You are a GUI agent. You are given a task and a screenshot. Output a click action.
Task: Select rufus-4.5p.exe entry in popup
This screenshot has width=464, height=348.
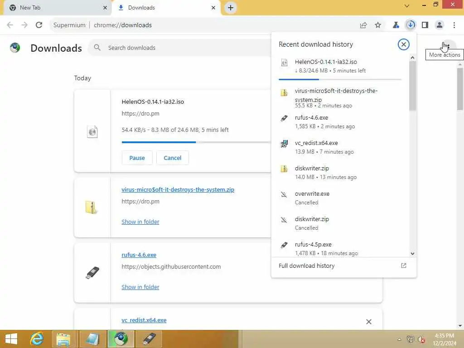(x=340, y=249)
